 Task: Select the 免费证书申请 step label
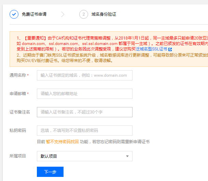pyautogui.click(x=34, y=14)
